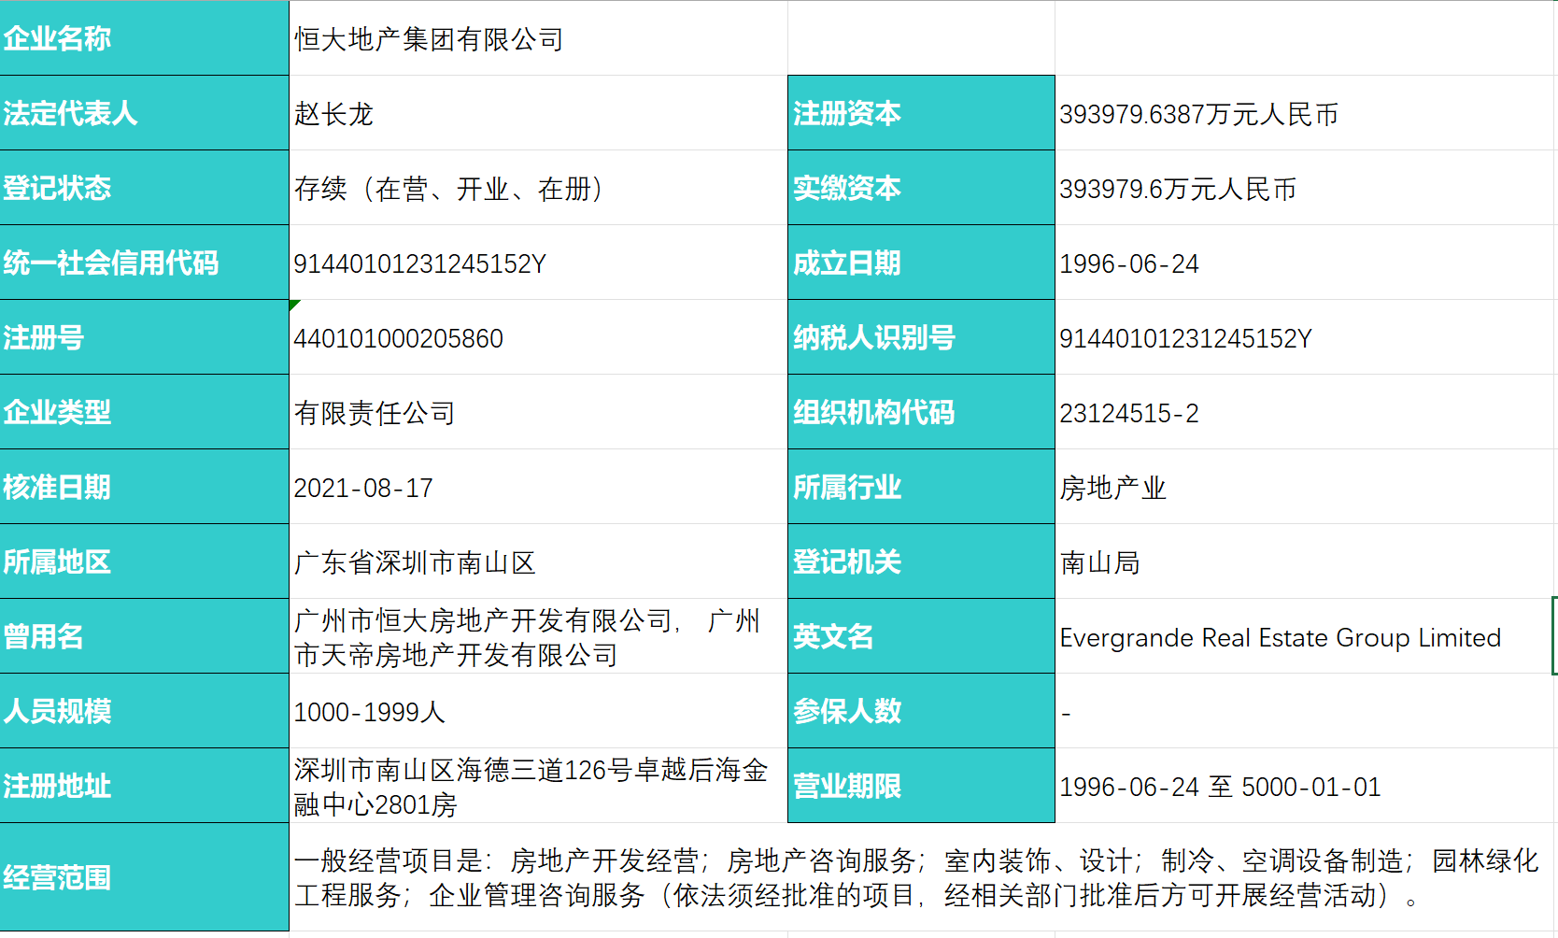The image size is (1558, 938).
Task: Select the 统一社会信用代码 label cell
Action: (144, 263)
